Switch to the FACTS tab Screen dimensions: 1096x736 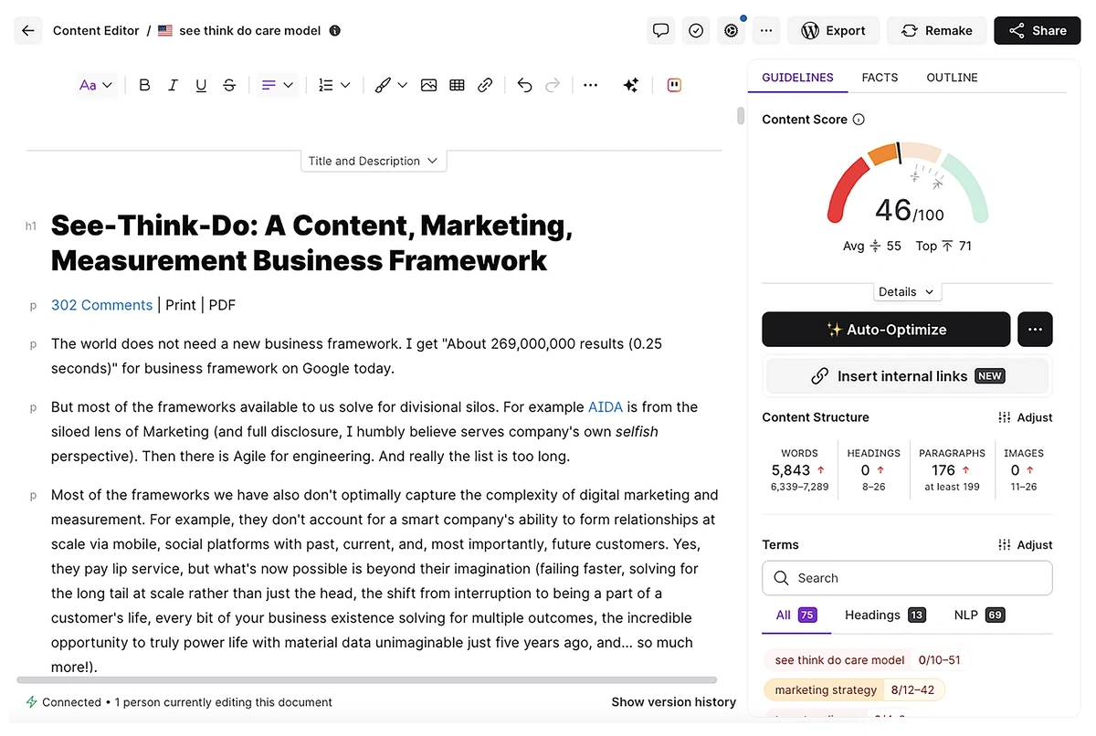coord(880,78)
